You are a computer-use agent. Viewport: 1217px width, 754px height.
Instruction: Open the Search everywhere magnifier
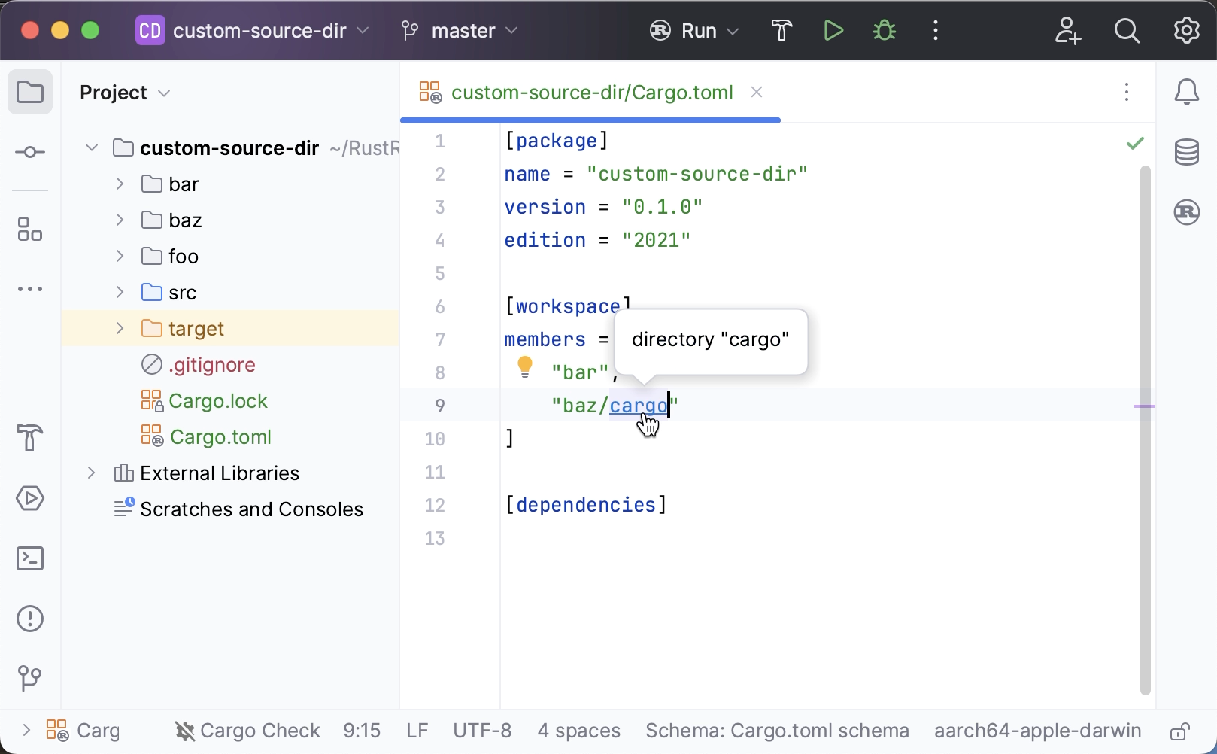click(1127, 30)
